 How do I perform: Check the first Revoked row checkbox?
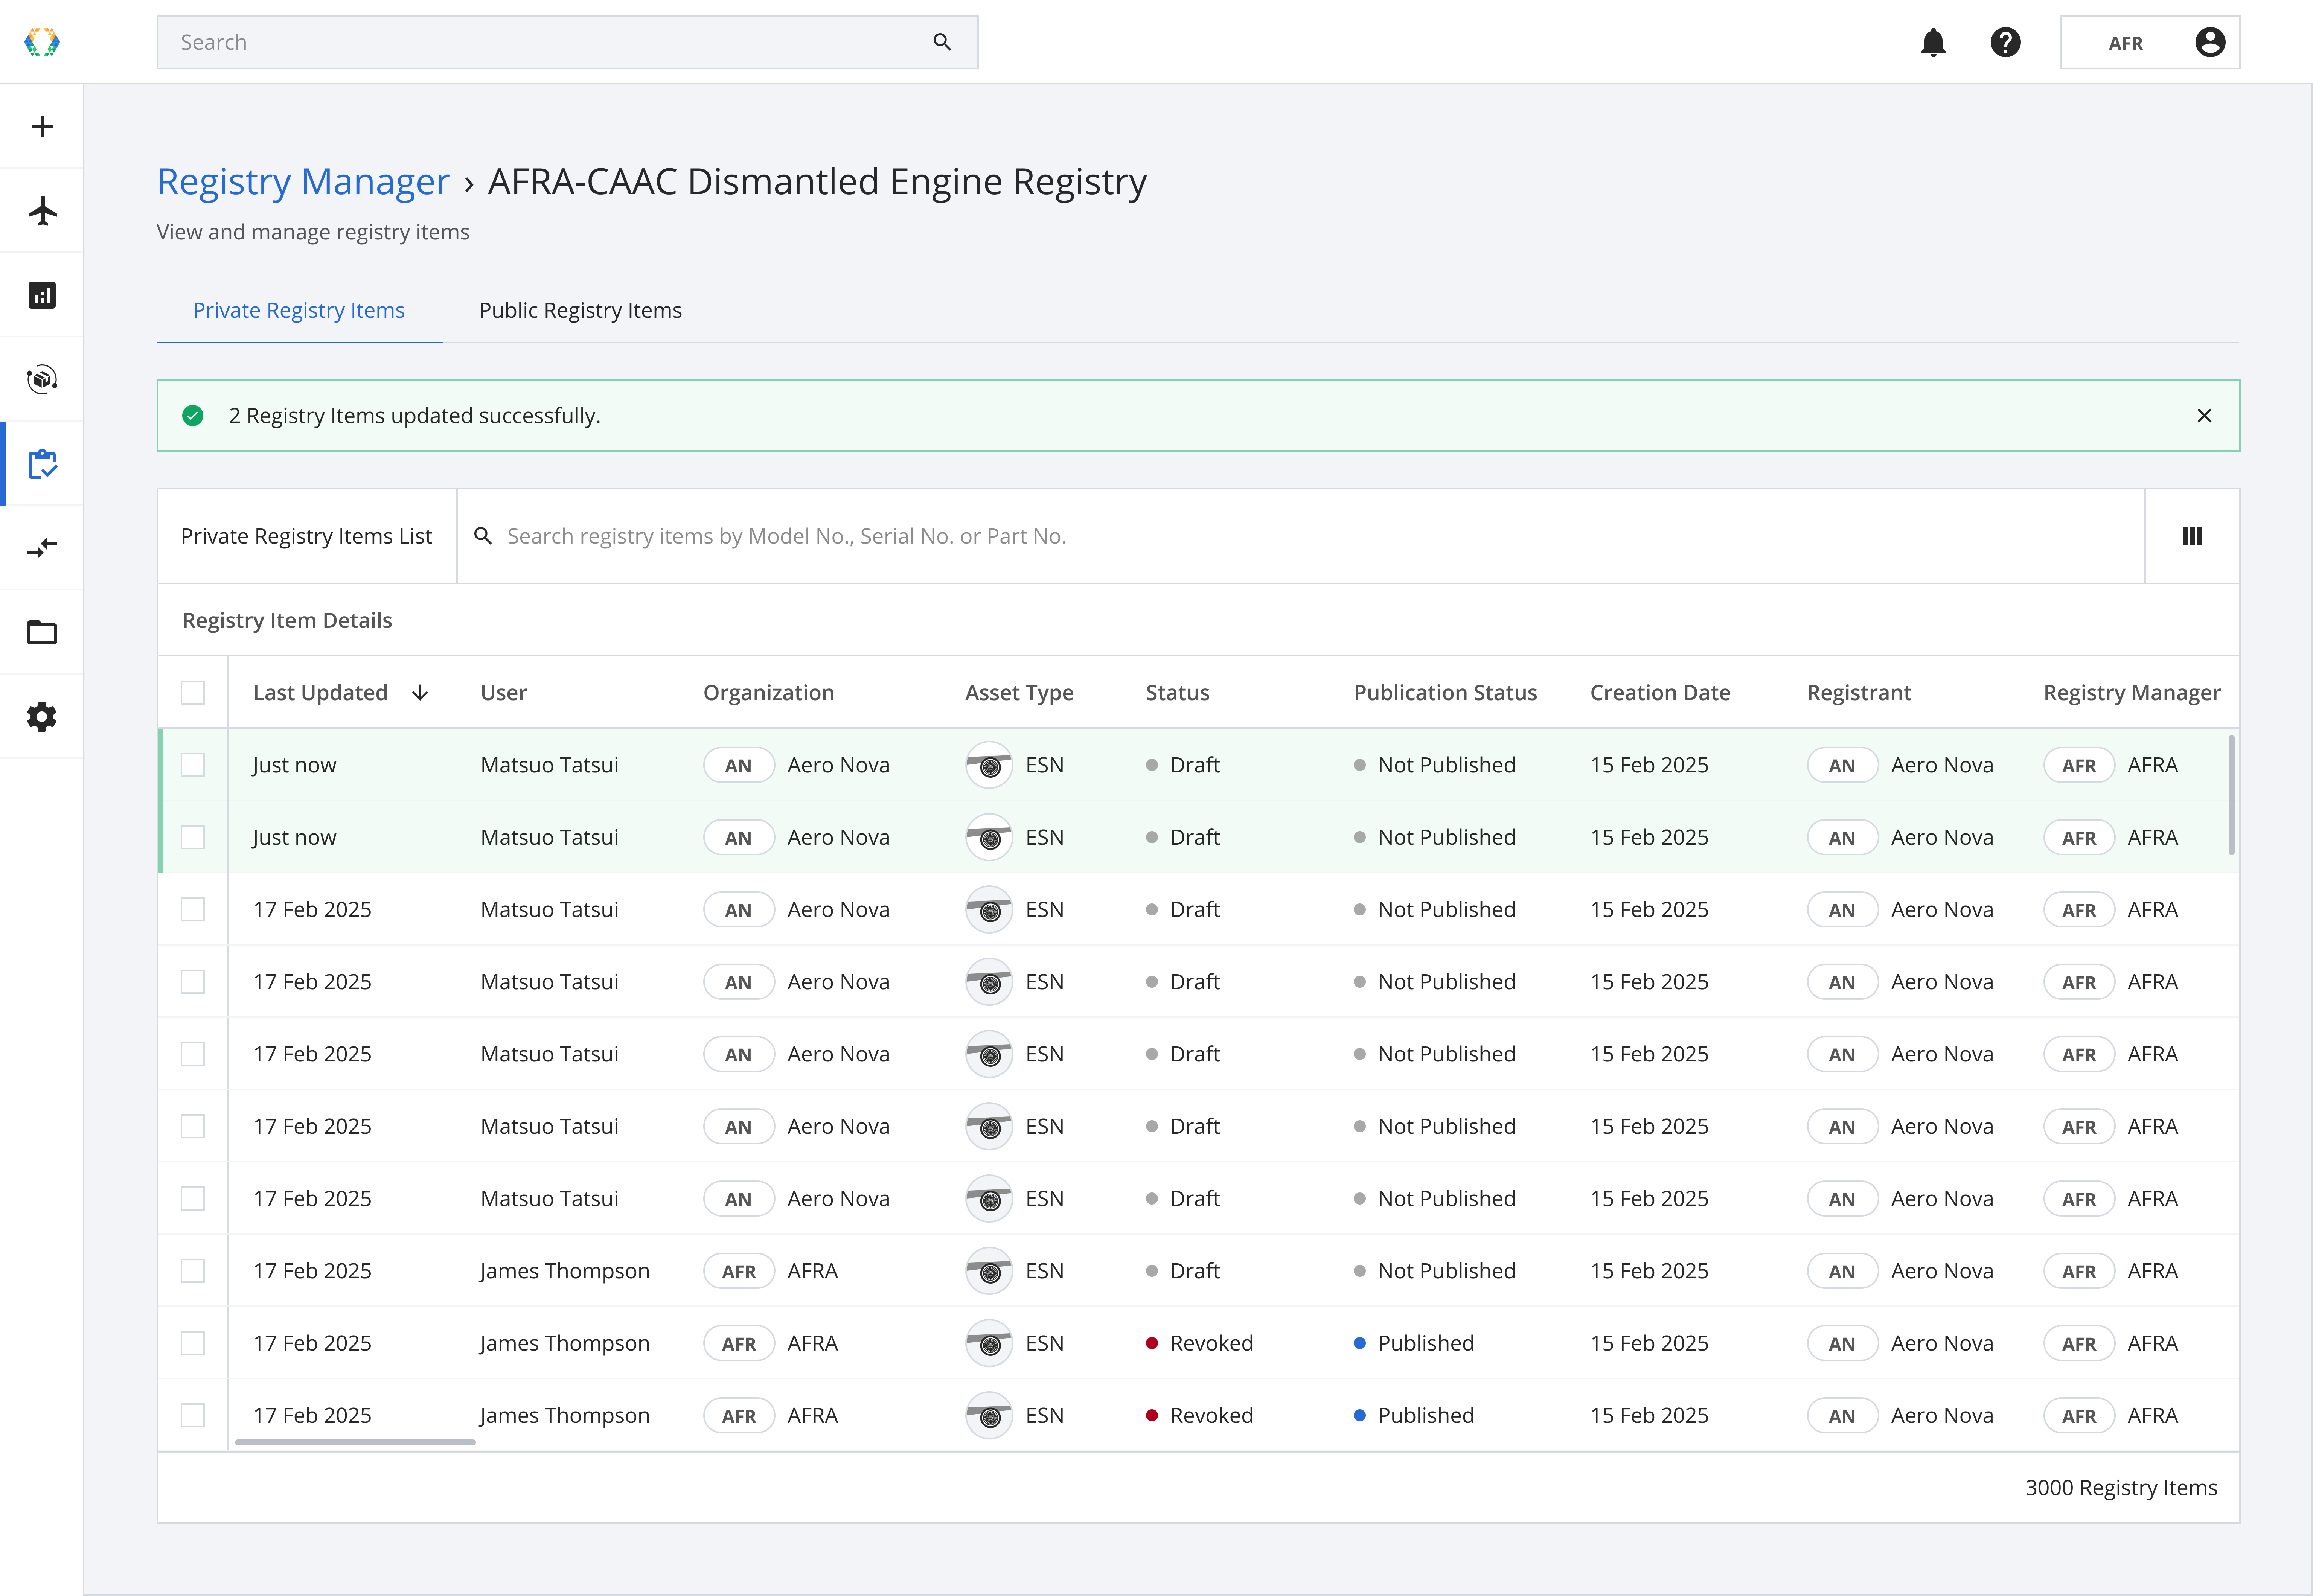(x=193, y=1343)
